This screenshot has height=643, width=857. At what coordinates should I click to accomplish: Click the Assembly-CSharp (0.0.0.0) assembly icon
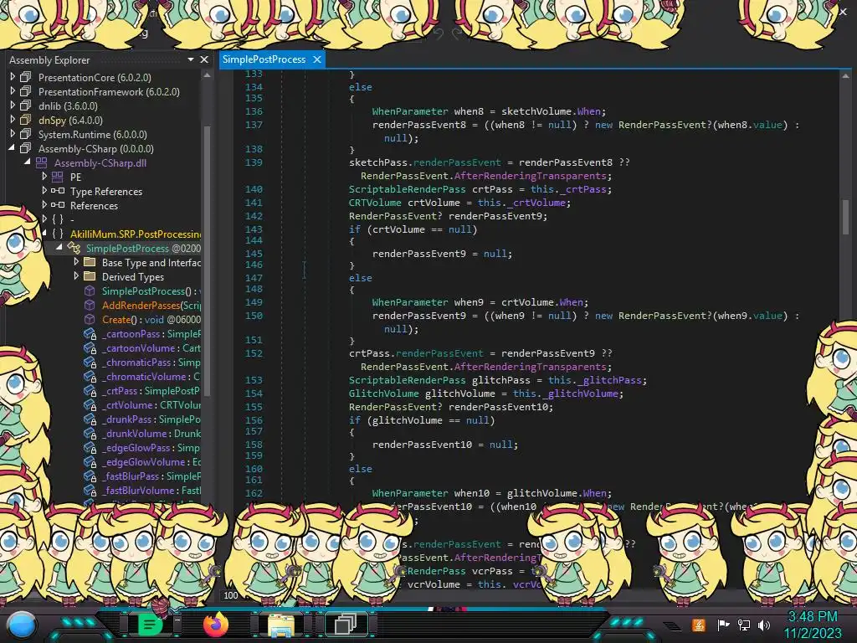(26, 148)
